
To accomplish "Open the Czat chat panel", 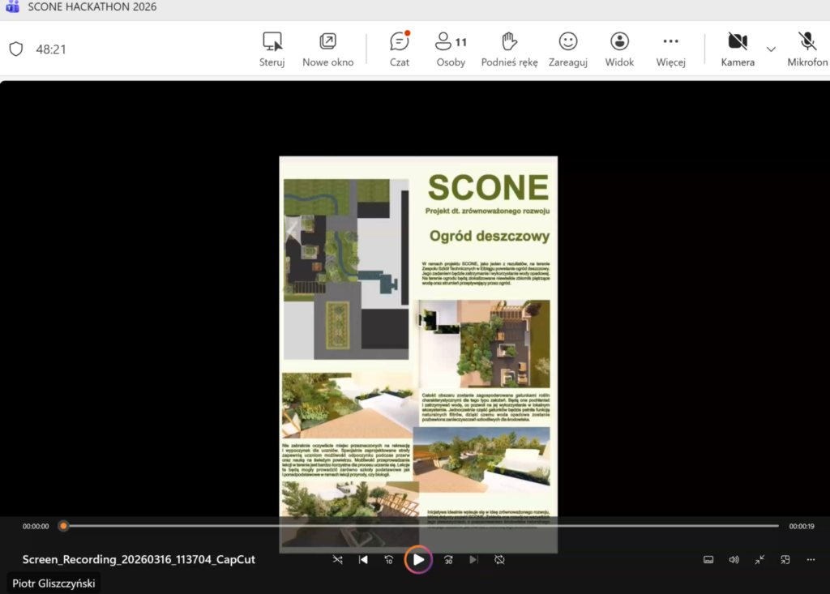I will pos(399,49).
